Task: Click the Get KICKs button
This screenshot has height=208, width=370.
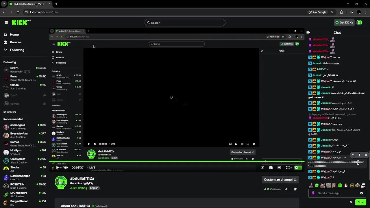Action: 344,23
